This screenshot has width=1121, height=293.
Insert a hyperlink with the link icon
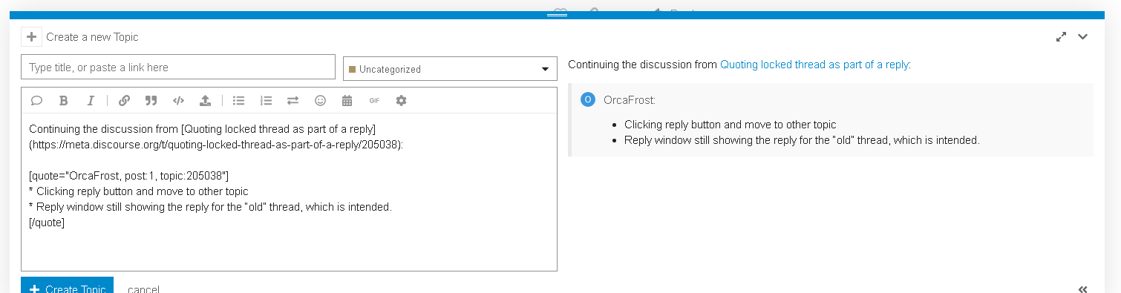pos(124,100)
